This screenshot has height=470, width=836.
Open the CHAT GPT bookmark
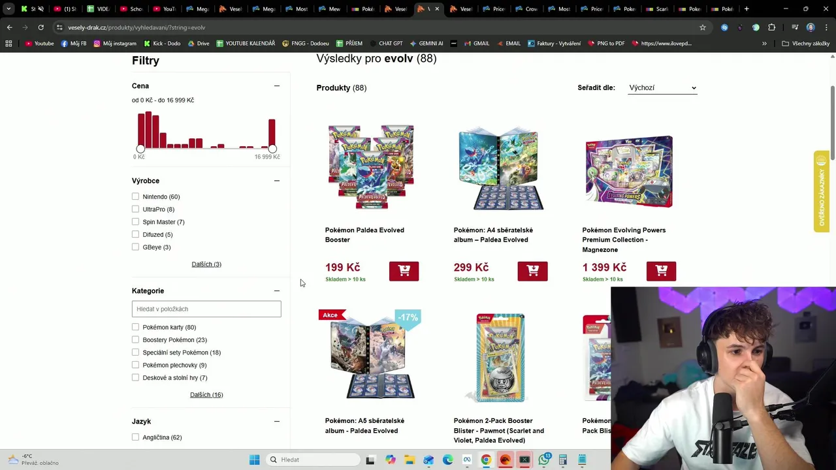click(385, 44)
